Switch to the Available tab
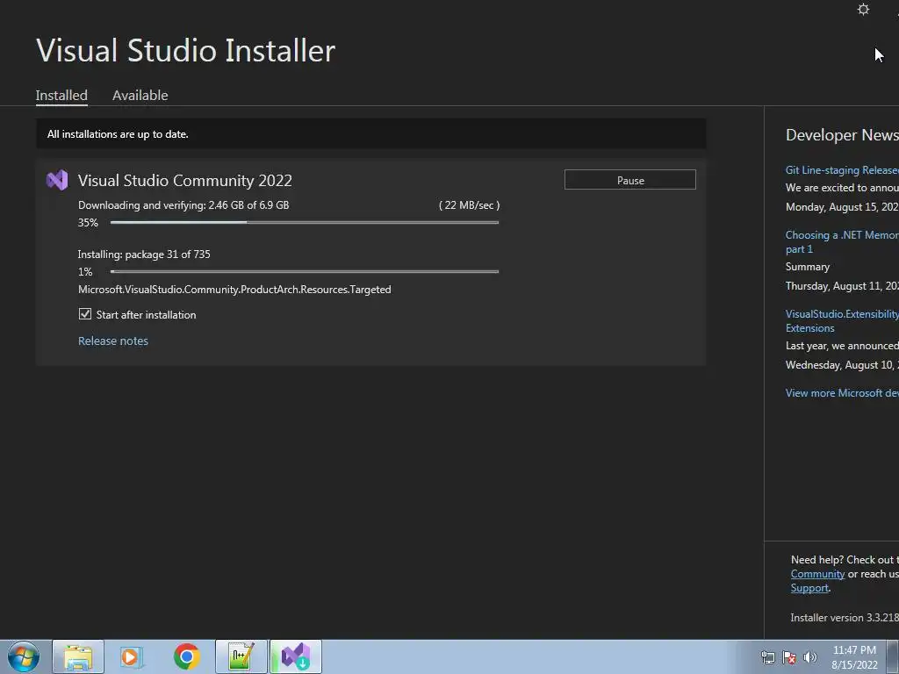The image size is (899, 674). coord(140,95)
